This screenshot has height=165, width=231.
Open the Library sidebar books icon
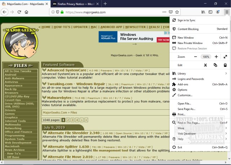pos(203,12)
